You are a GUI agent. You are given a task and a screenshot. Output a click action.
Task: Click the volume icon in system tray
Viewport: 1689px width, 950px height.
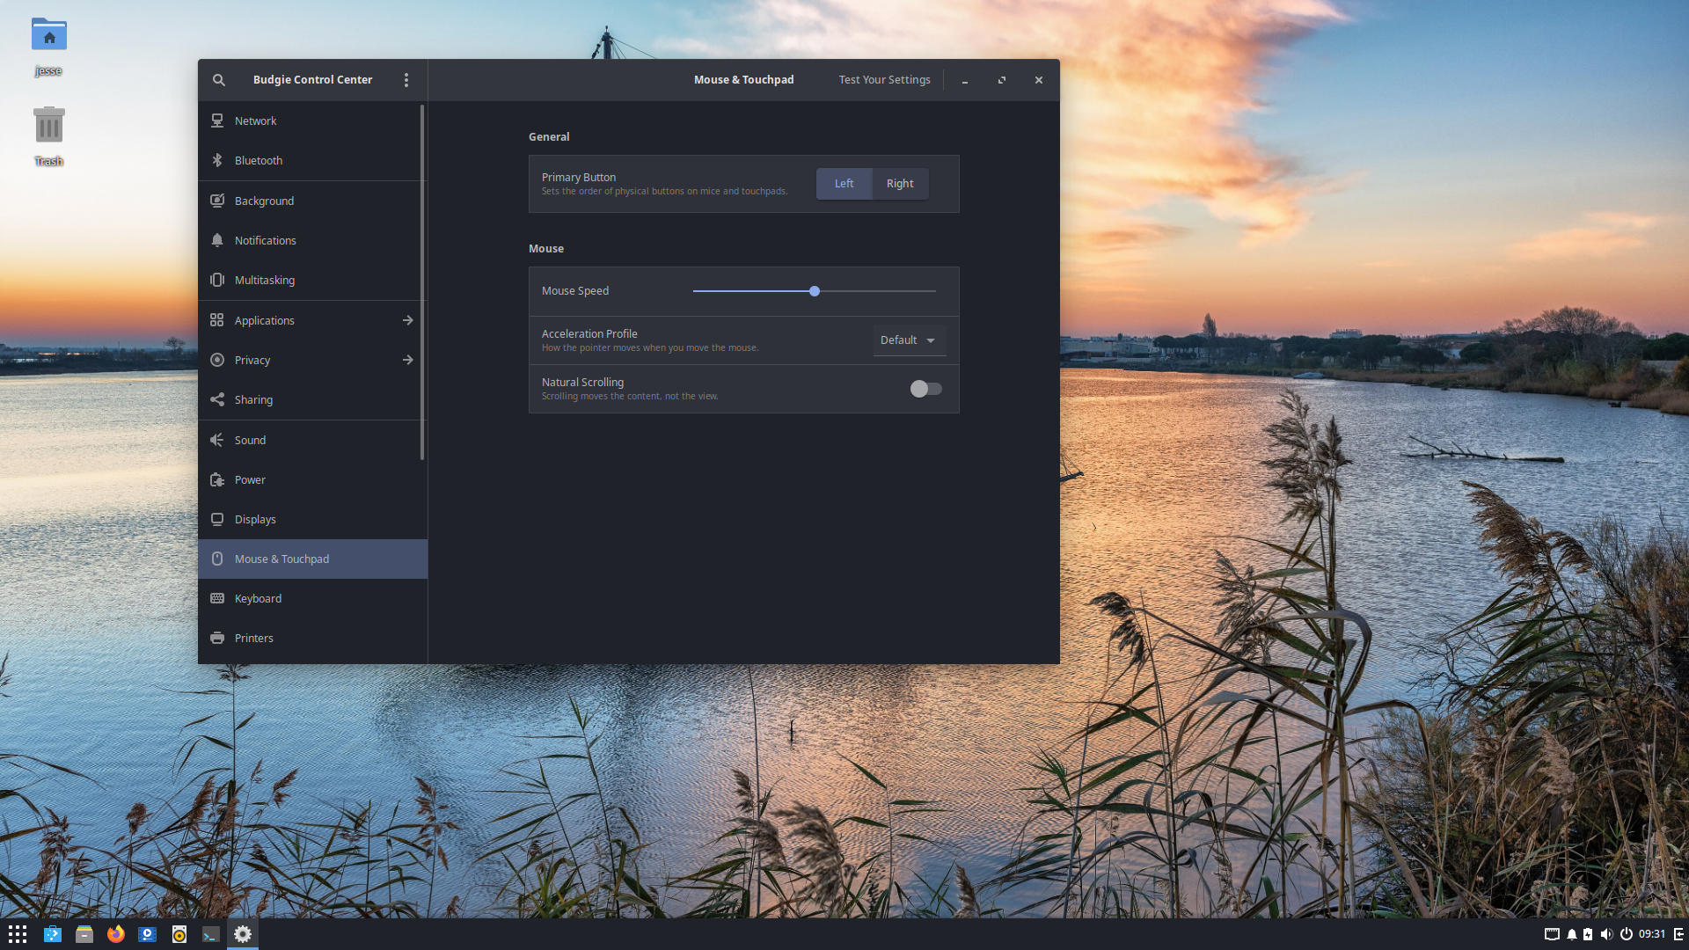point(1606,934)
